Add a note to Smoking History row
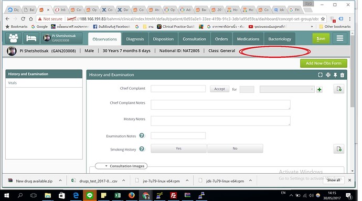The image size is (362, 201). point(339,149)
